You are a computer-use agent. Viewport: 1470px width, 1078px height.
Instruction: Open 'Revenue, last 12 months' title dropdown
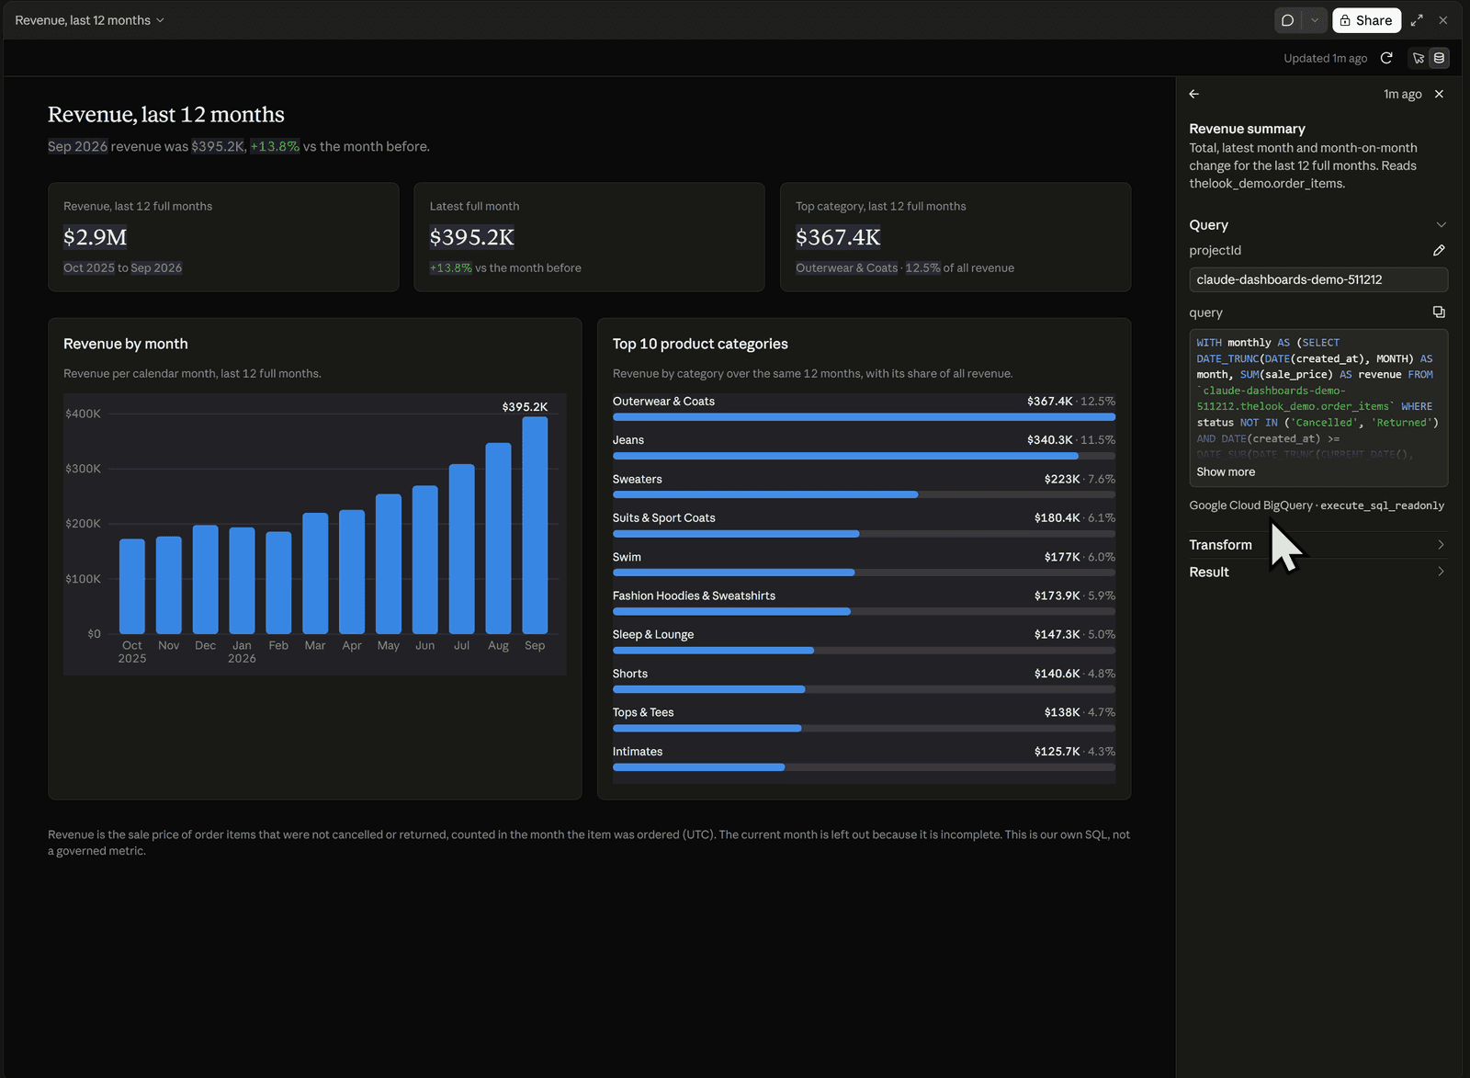90,20
